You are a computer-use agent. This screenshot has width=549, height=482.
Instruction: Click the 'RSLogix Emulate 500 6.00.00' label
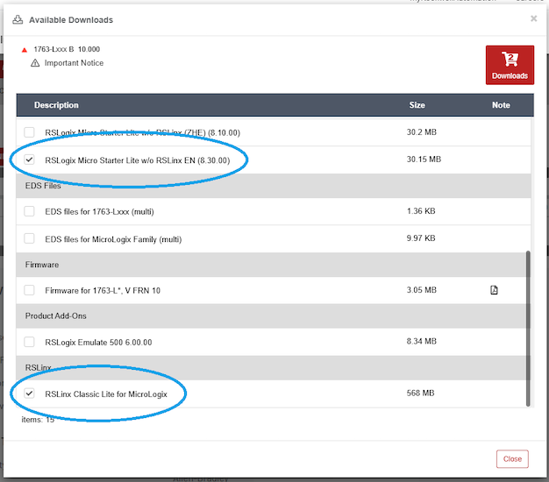pyautogui.click(x=98, y=343)
